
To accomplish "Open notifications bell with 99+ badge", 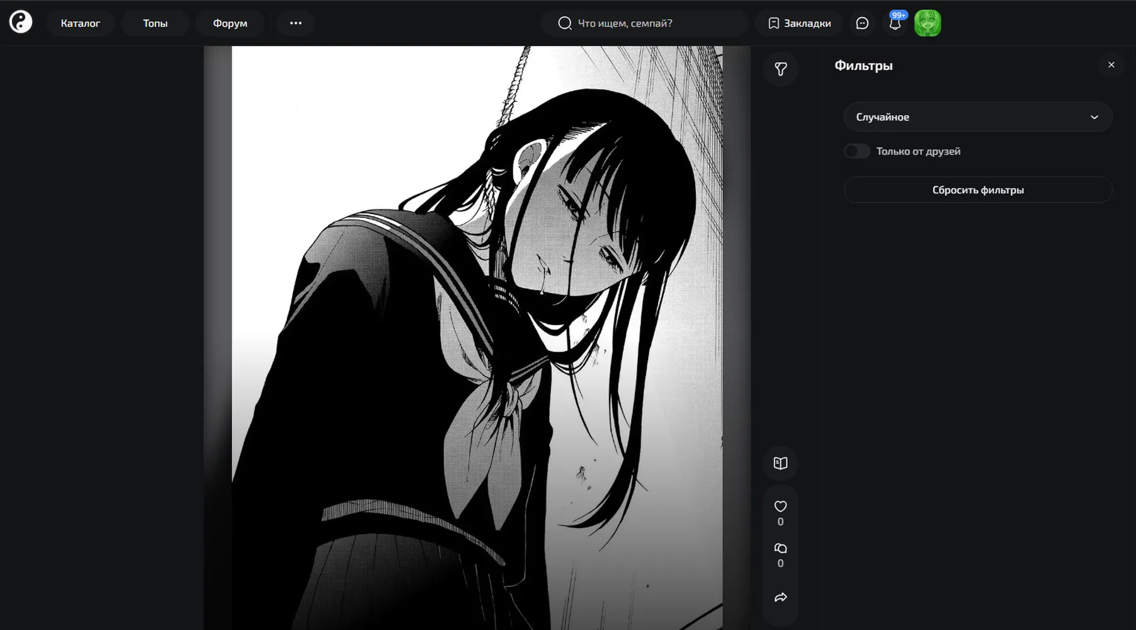I will [x=895, y=23].
